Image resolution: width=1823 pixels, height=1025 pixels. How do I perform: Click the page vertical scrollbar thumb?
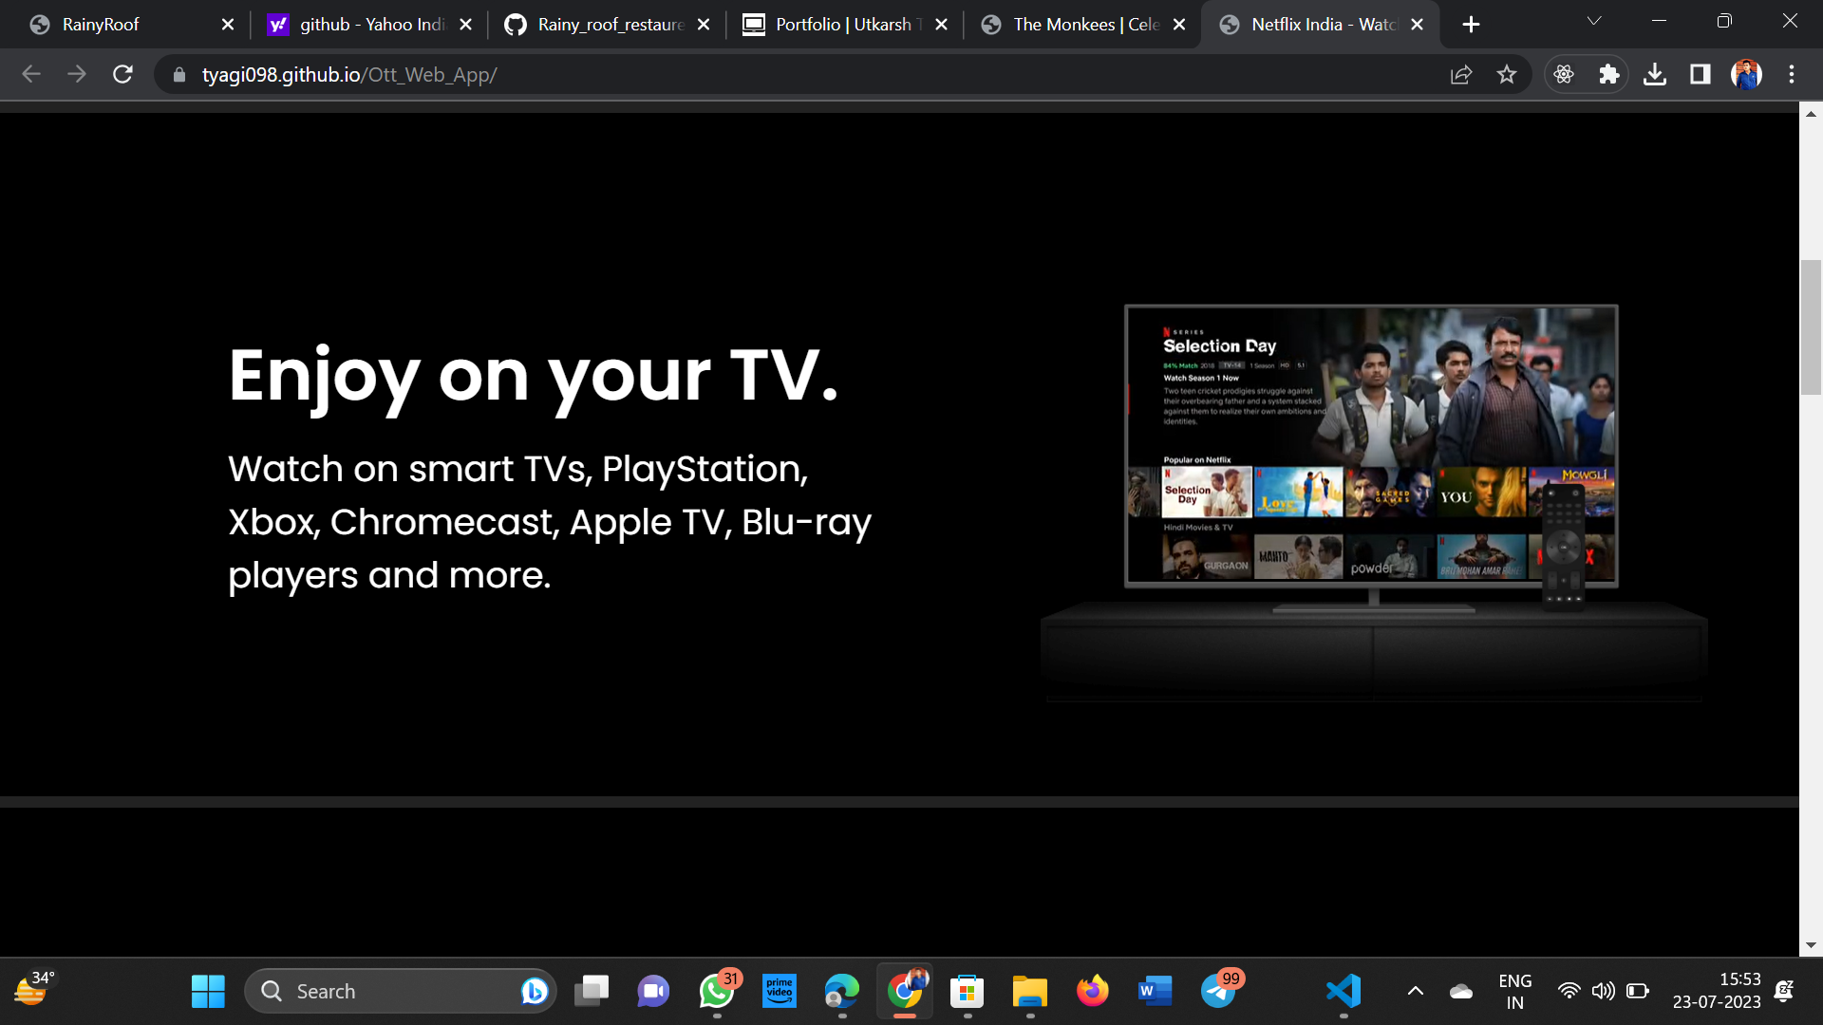pyautogui.click(x=1811, y=327)
